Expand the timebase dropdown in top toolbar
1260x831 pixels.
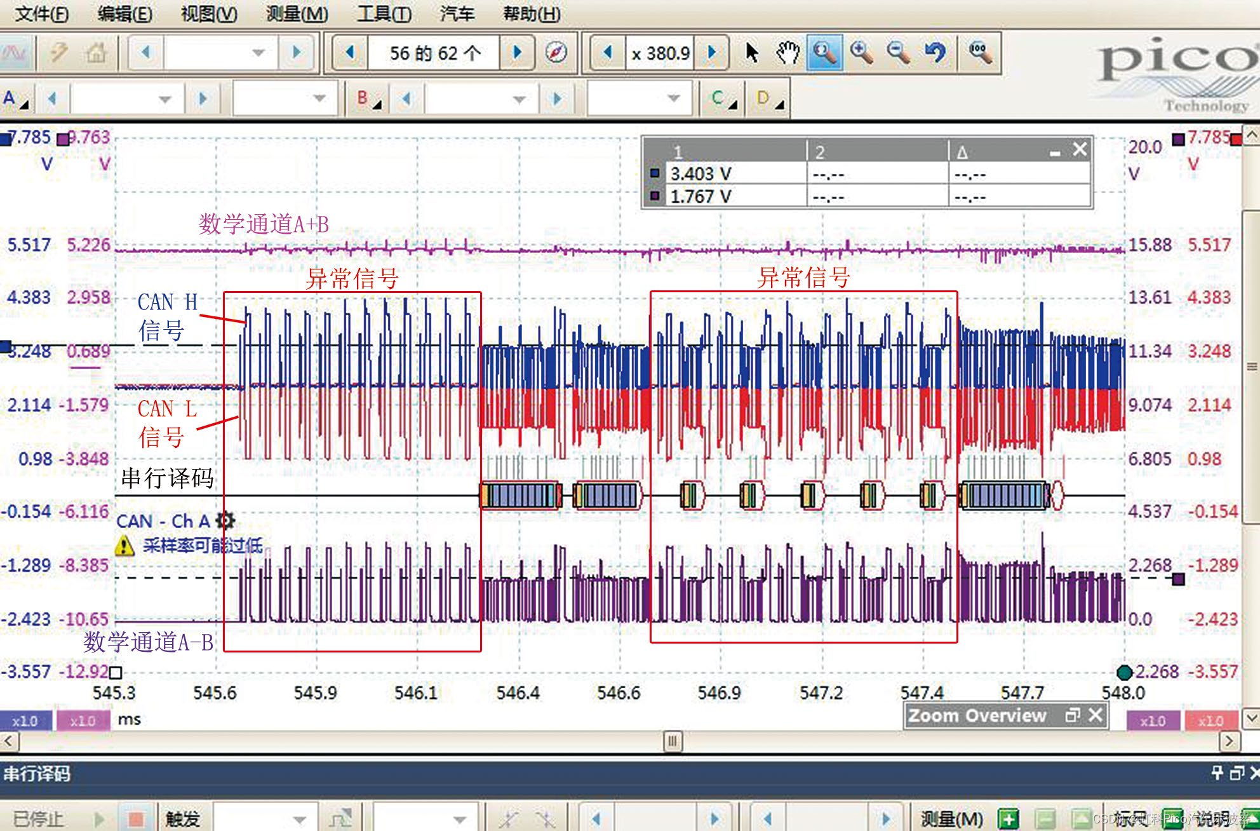click(258, 53)
